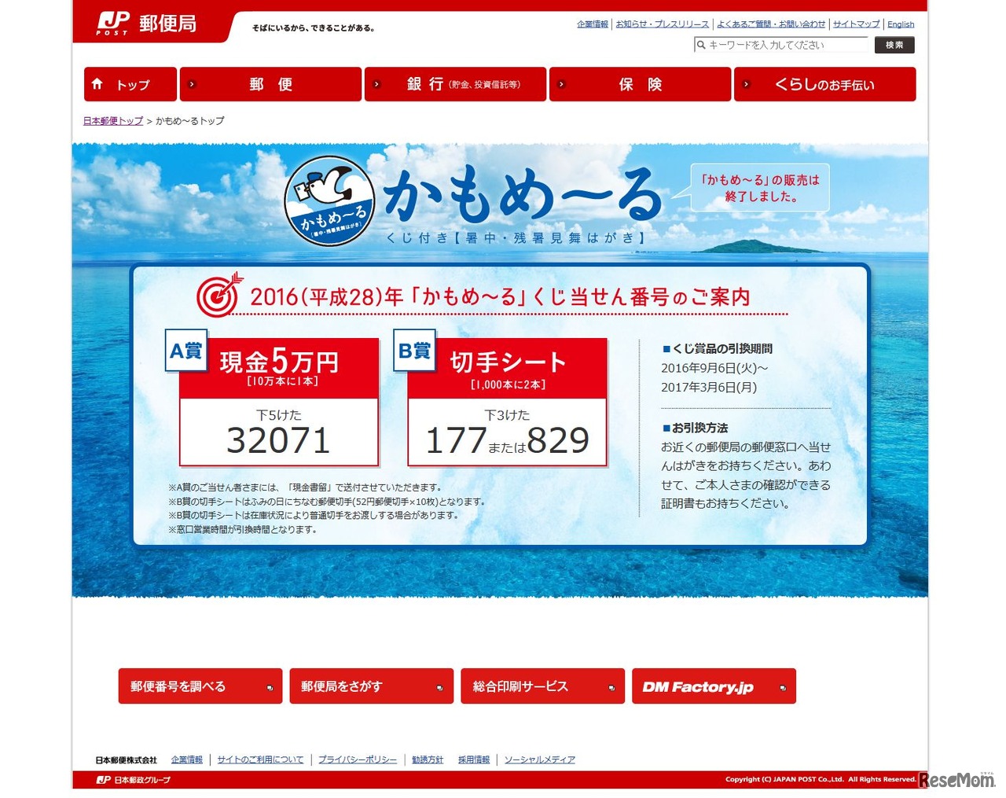Screen dimensions: 1006x798
Task: Click the dartboard target icon beside the announcement heading
Action: (218, 296)
